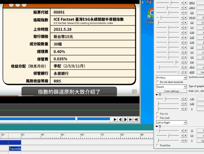Toggle Do not show backside checkbox
204x154 pixels.
tap(158, 82)
